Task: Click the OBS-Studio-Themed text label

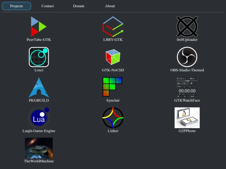Action: coord(187,70)
